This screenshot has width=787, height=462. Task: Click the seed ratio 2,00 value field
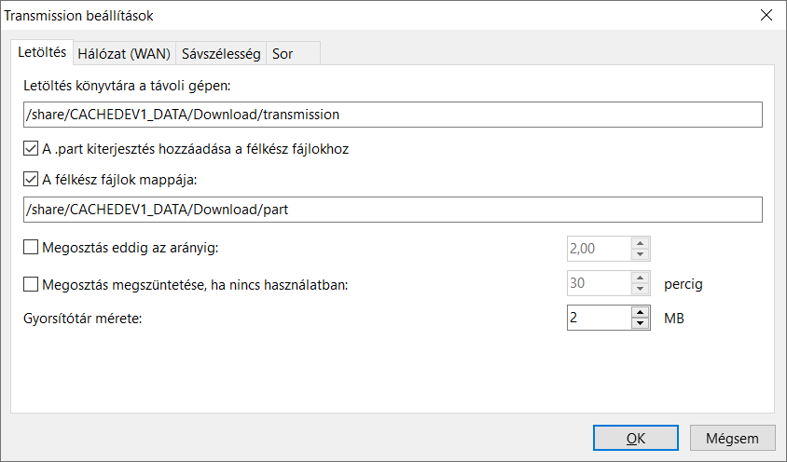coord(599,249)
